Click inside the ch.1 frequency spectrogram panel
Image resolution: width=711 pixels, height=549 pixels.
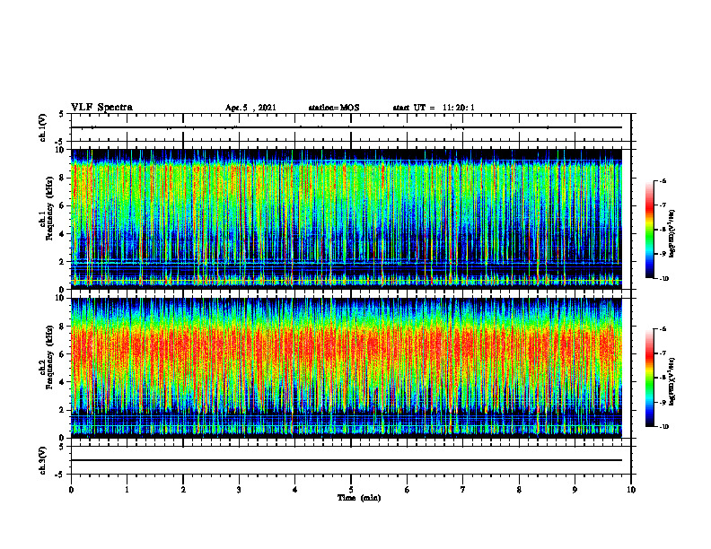click(x=347, y=219)
